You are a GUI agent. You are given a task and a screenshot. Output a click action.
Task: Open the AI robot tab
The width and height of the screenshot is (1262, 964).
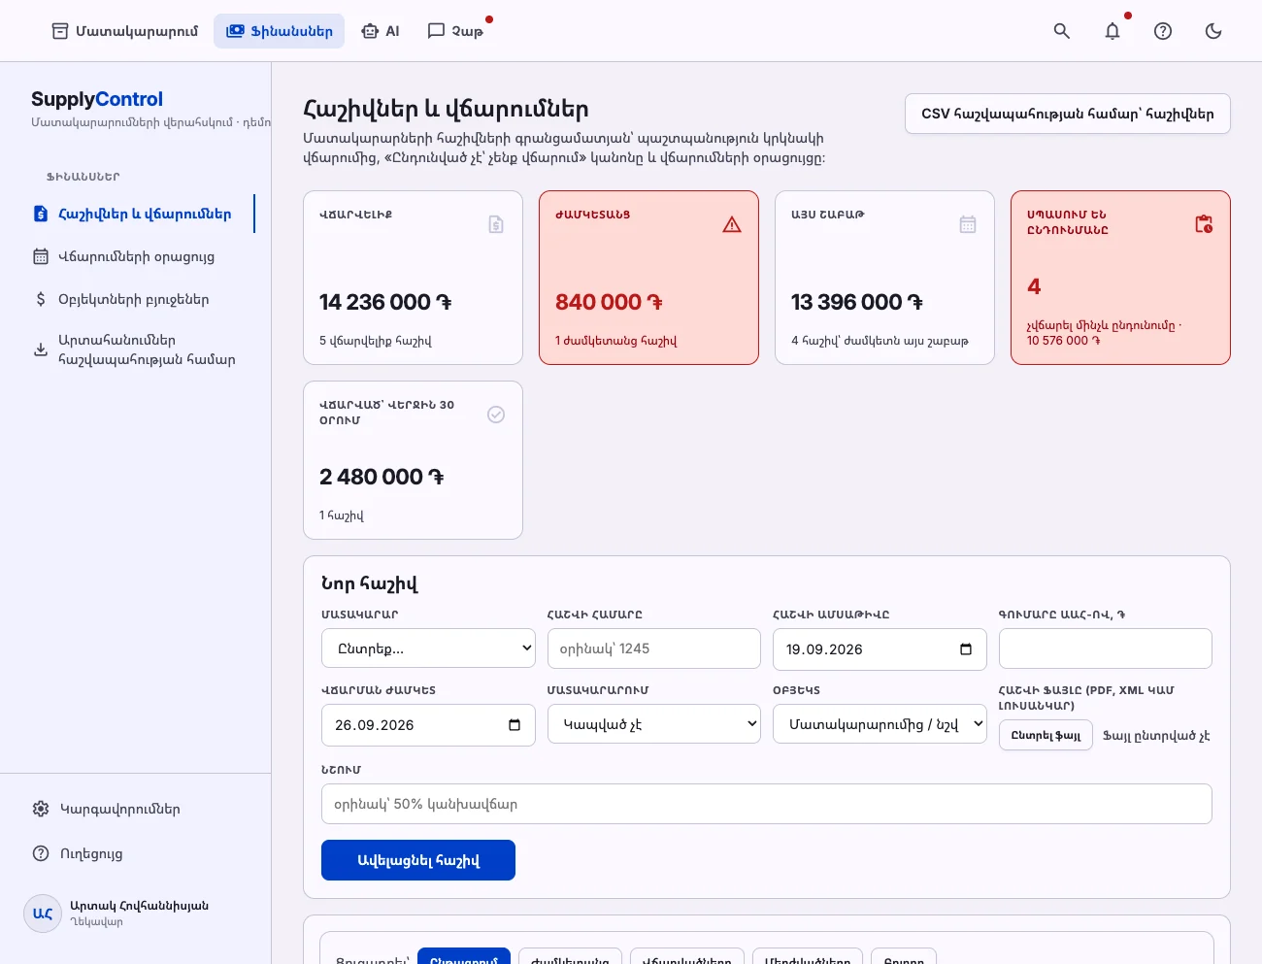380,31
